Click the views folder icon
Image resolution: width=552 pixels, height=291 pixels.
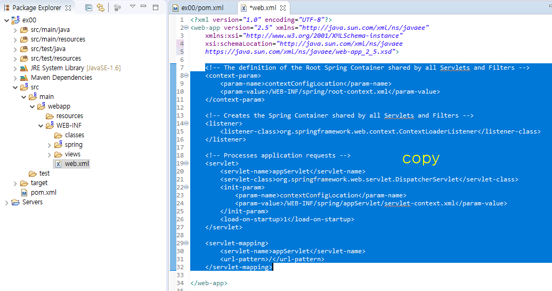coord(58,154)
